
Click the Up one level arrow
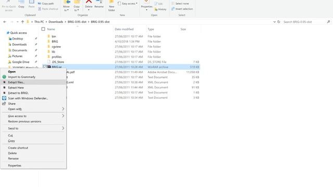point(22,22)
